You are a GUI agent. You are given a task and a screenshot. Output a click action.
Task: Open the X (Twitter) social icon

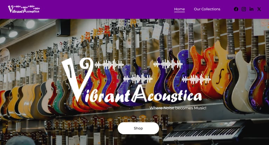[259, 9]
